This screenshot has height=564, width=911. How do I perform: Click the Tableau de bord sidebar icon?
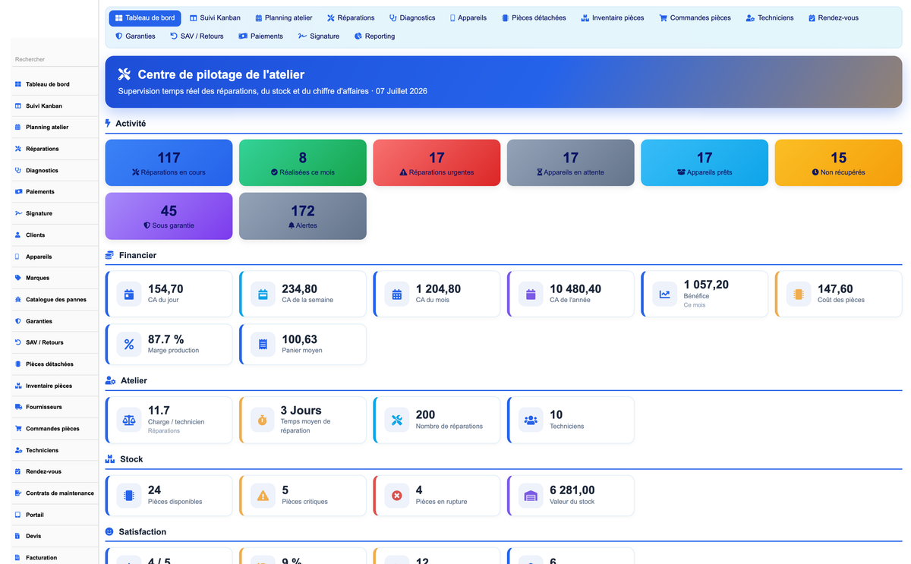pyautogui.click(x=18, y=84)
